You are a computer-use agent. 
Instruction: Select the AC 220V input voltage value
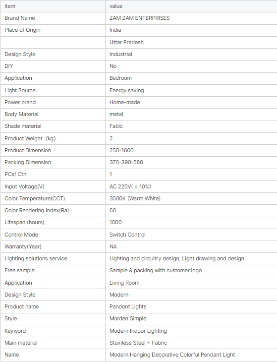coord(130,186)
